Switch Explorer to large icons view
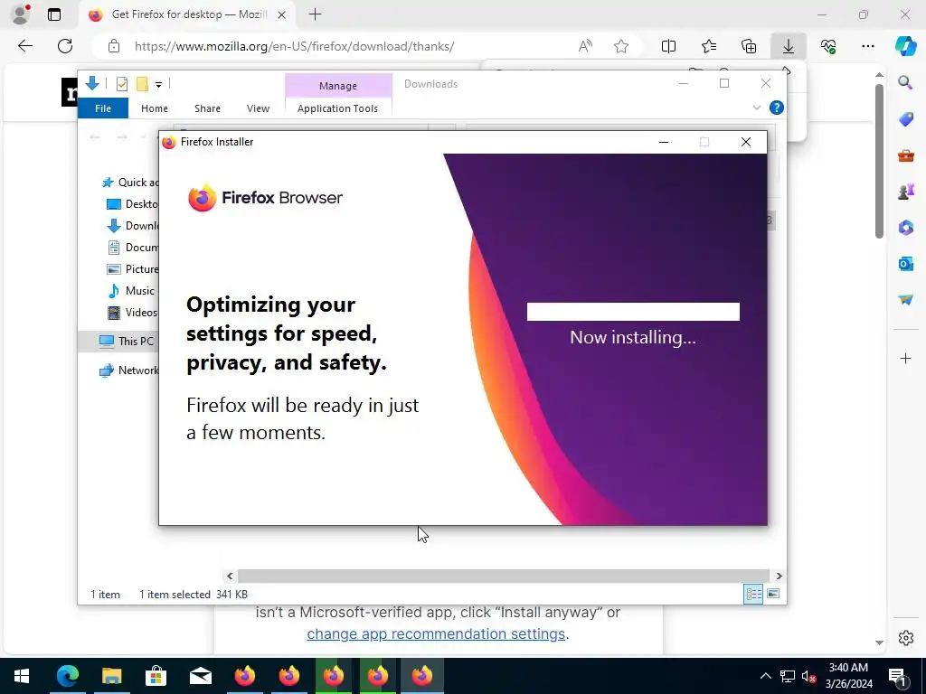 (773, 594)
